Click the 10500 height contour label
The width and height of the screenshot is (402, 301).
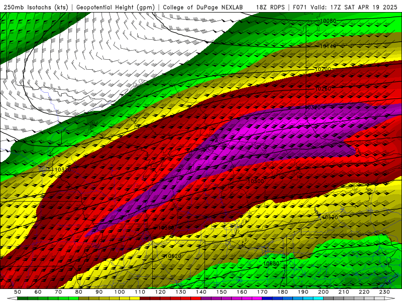click(x=256, y=181)
